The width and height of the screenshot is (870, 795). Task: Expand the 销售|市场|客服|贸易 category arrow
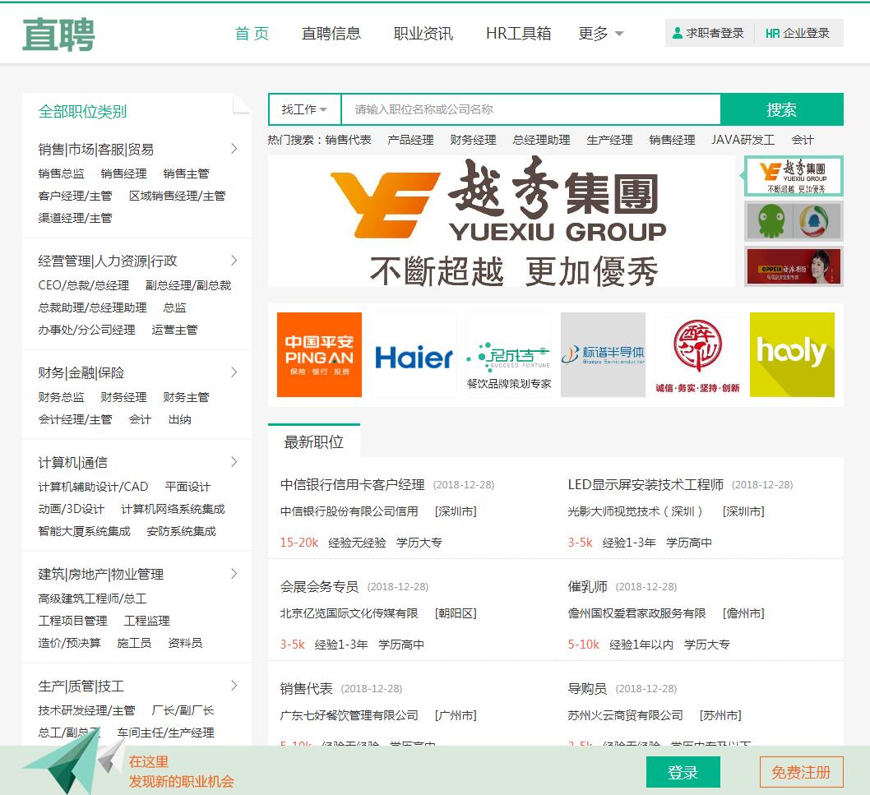click(234, 149)
